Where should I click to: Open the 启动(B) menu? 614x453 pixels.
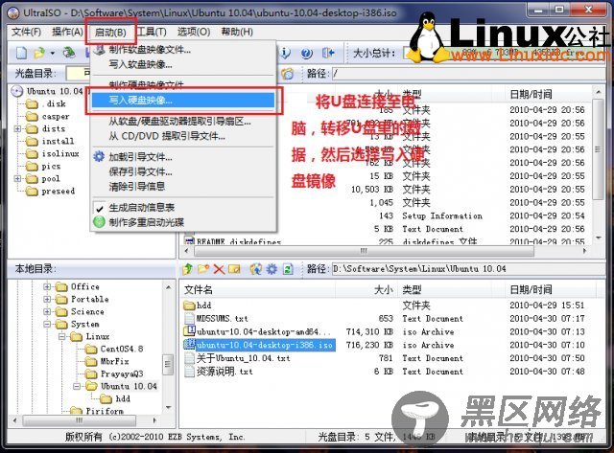[111, 32]
